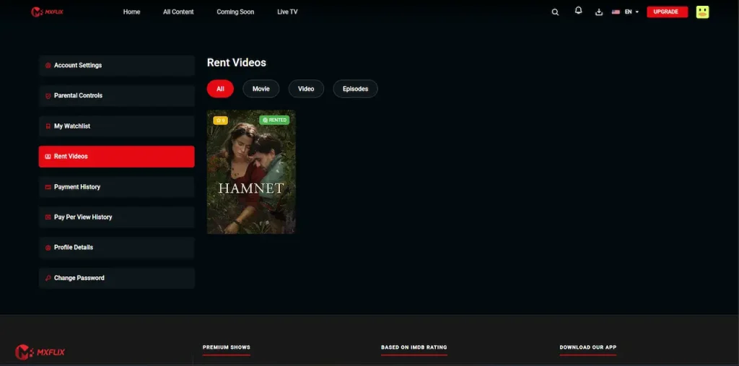Select the Video filter tab

pyautogui.click(x=306, y=89)
